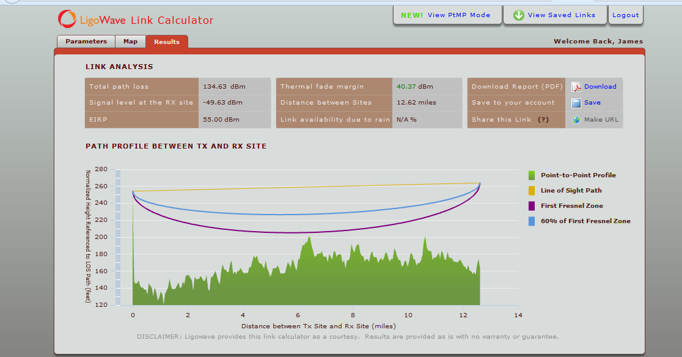Click the blue 60% Fresnel Zone swatch
The width and height of the screenshot is (682, 357).
[x=532, y=221]
